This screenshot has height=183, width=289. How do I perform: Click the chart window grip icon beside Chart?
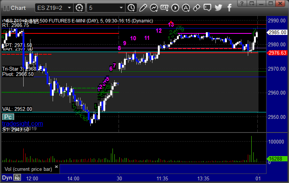pyautogui.click(x=6, y=8)
